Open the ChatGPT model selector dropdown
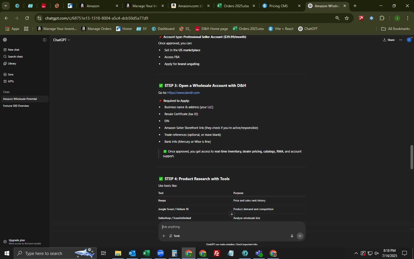The image size is (414, 259). pos(62,40)
